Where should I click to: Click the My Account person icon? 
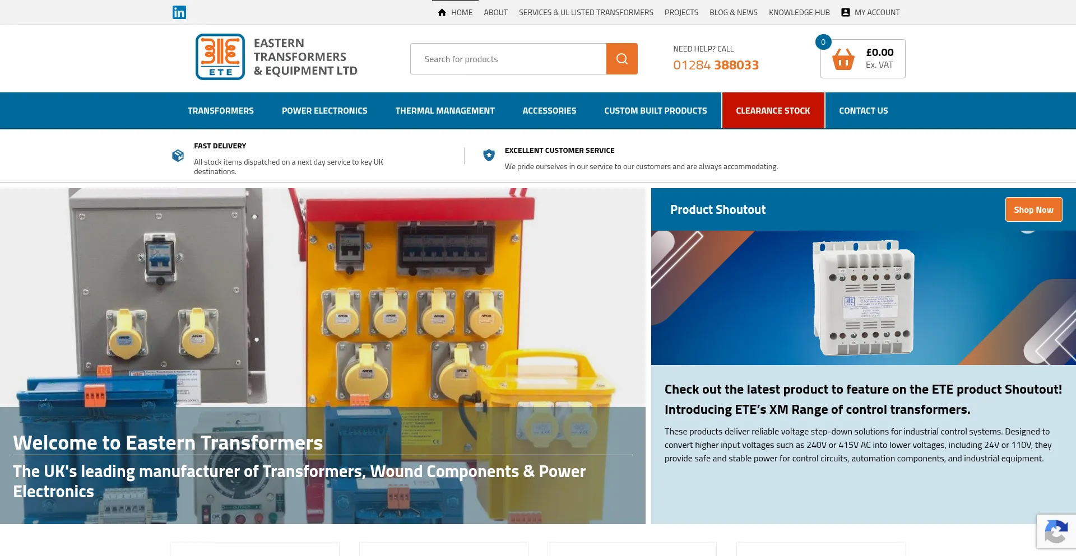[x=846, y=12]
